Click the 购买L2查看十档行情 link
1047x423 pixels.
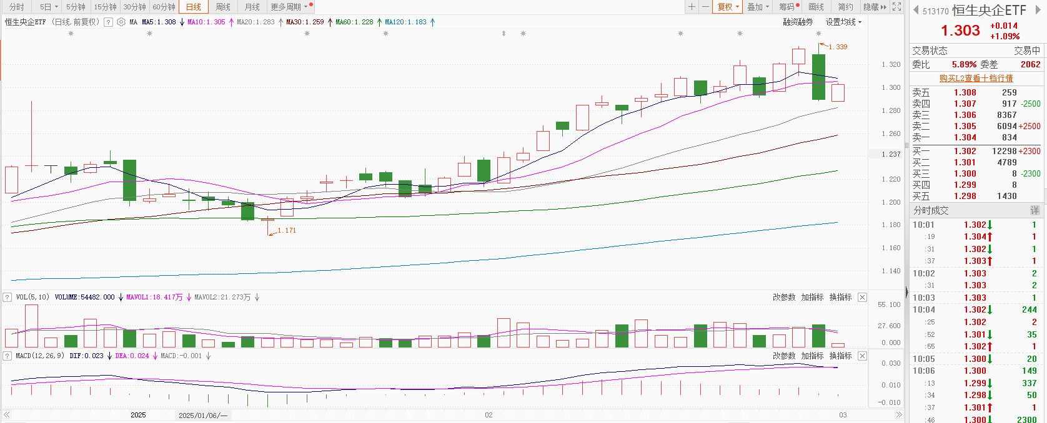pos(976,78)
